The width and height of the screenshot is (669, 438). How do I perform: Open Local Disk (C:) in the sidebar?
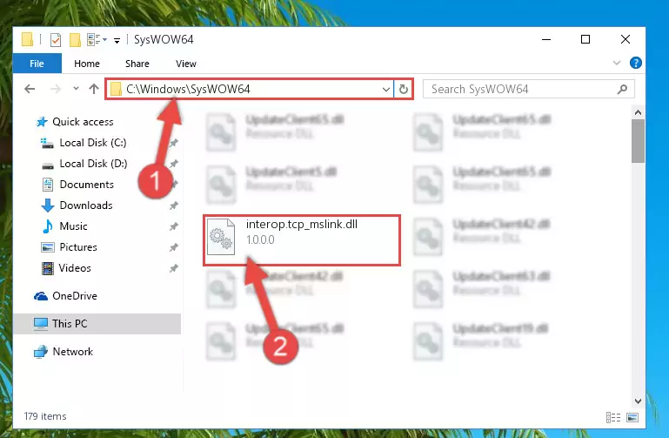pos(84,143)
